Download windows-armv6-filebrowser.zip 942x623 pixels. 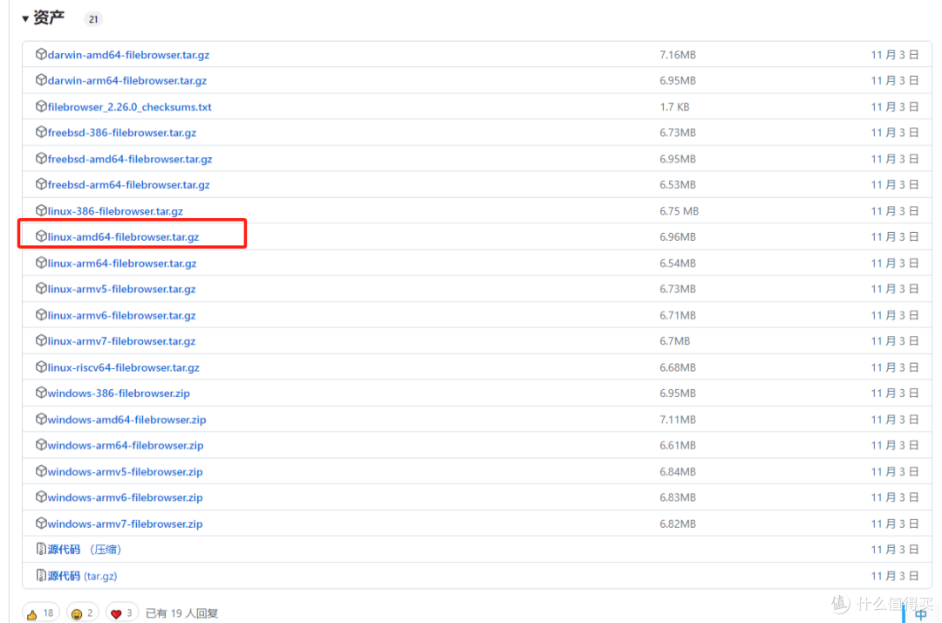point(125,498)
